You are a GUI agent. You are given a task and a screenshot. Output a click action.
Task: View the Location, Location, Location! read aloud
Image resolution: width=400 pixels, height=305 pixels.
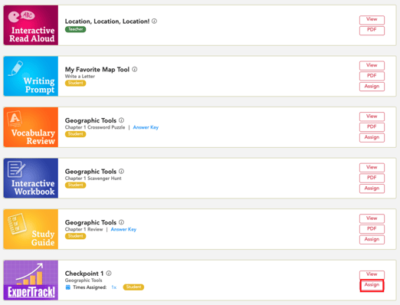click(372, 20)
